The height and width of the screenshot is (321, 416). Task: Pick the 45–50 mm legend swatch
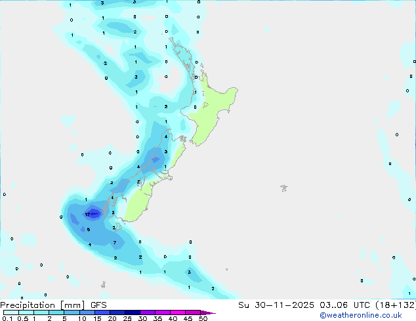click(x=193, y=312)
